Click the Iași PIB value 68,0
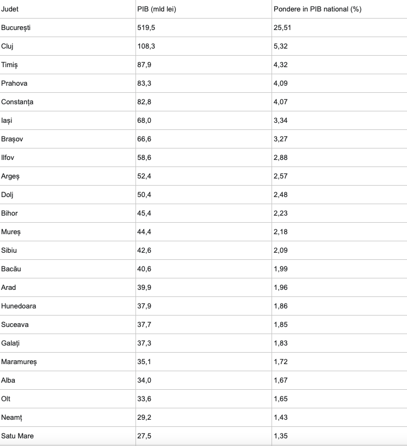407x446 pixels. [144, 121]
